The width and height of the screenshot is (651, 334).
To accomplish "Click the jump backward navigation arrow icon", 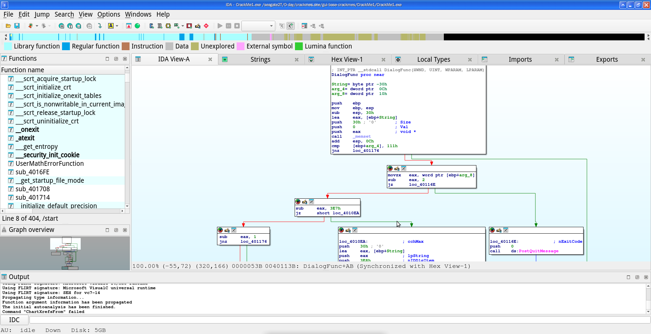I will pos(31,26).
